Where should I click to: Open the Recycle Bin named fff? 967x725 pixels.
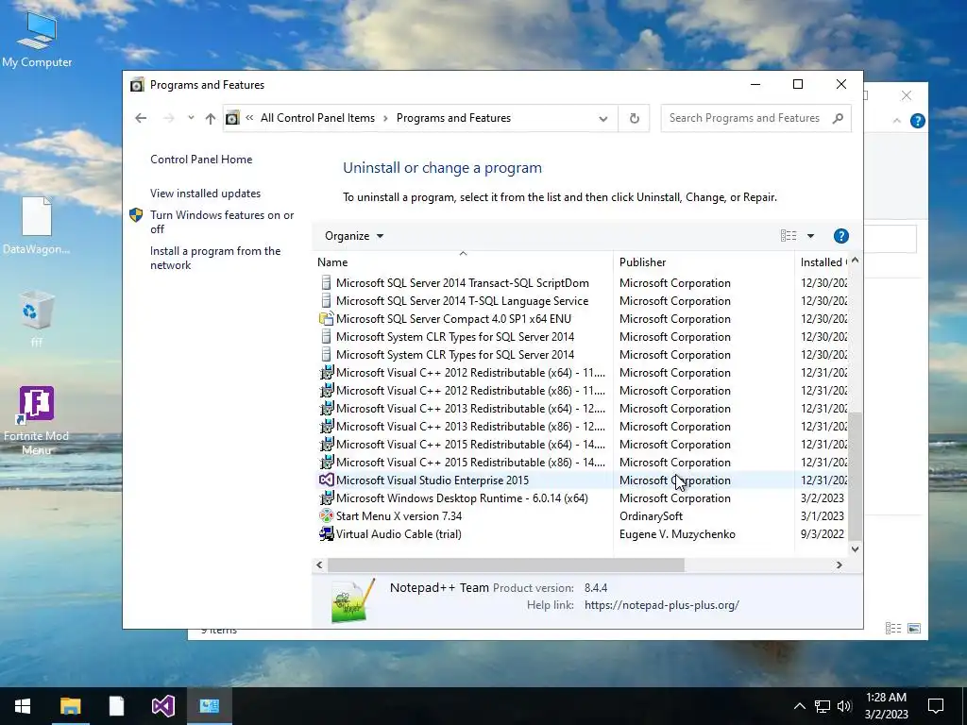coord(37,318)
